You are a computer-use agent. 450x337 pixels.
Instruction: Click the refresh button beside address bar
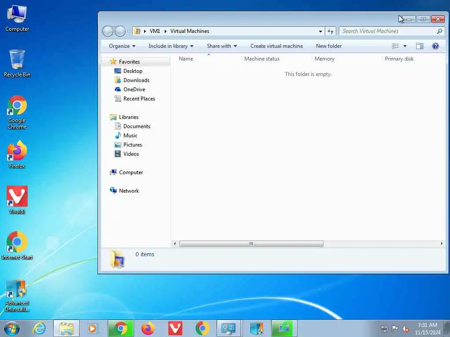(330, 31)
